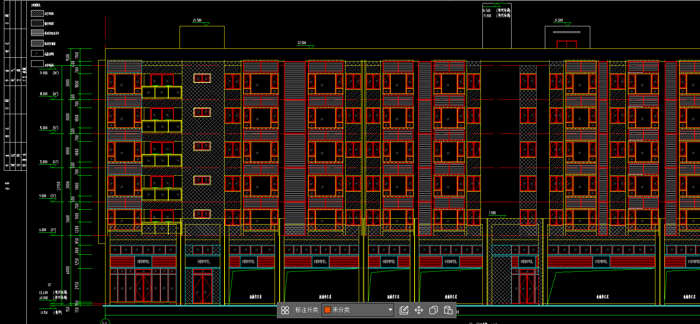The height and width of the screenshot is (324, 700).
Task: Click the four-squares category icon in floating toolbar
Action: pyautogui.click(x=285, y=310)
